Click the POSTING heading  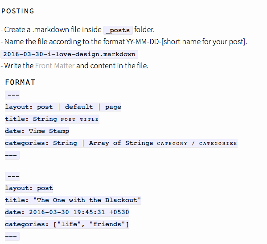click(x=18, y=11)
